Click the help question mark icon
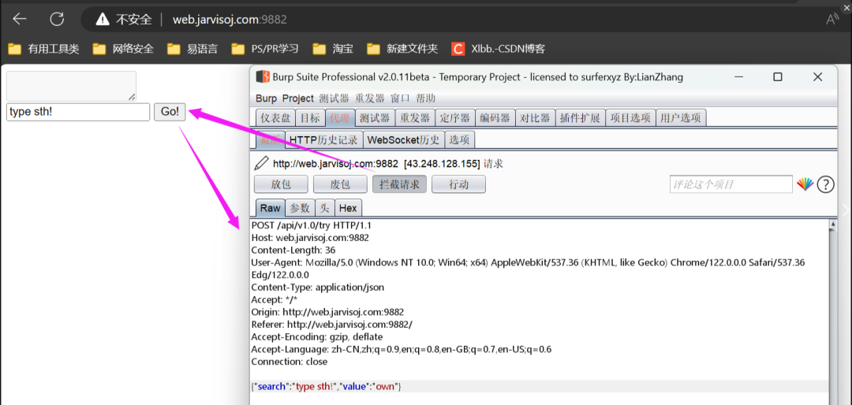Screen dimensions: 852x405 (x=825, y=184)
